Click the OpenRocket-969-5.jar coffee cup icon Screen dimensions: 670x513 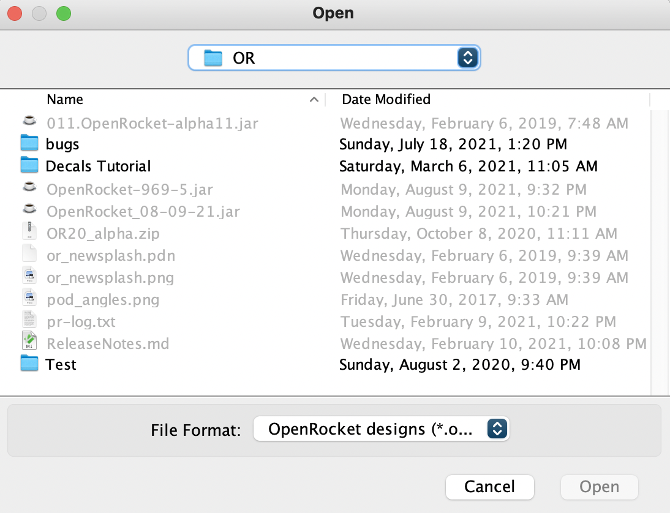[29, 189]
